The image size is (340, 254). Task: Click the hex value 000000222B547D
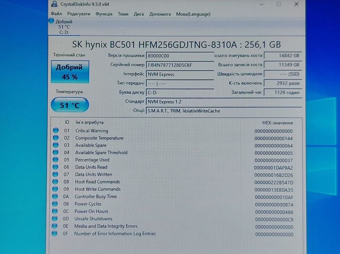point(274,183)
